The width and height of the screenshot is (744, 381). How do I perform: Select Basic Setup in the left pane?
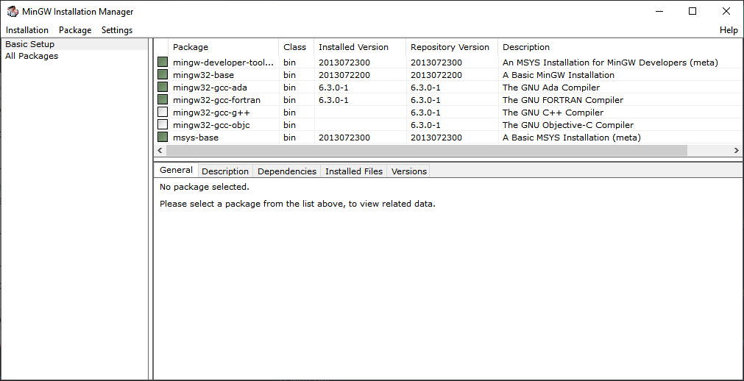[x=30, y=44]
